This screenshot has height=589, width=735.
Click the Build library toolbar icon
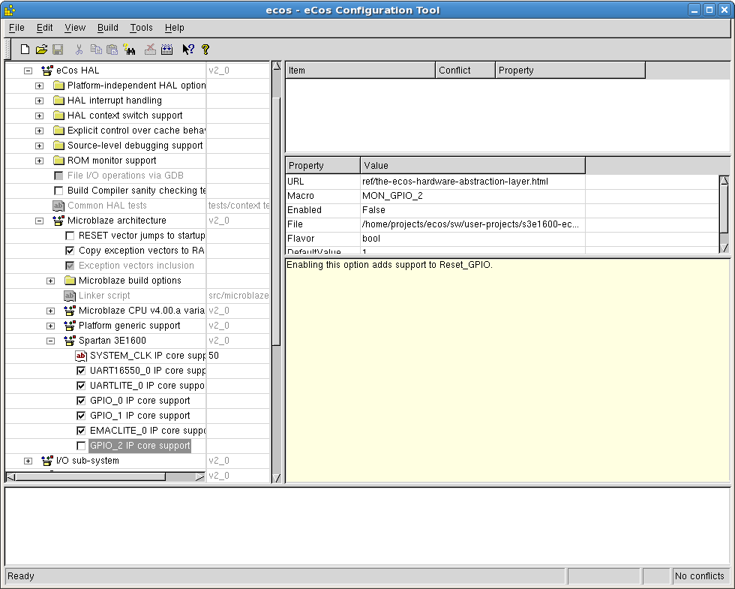point(166,50)
